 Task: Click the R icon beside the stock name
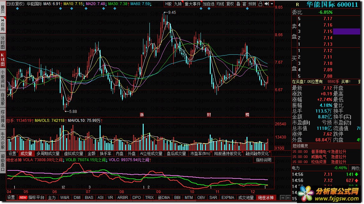click(297, 5)
